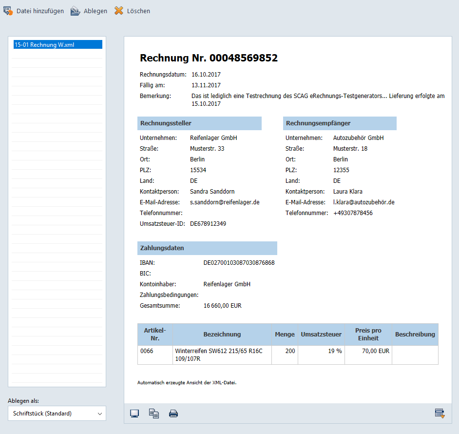This screenshot has width=459, height=434.
Task: Click the copy documents icon below preview
Action: tap(154, 414)
